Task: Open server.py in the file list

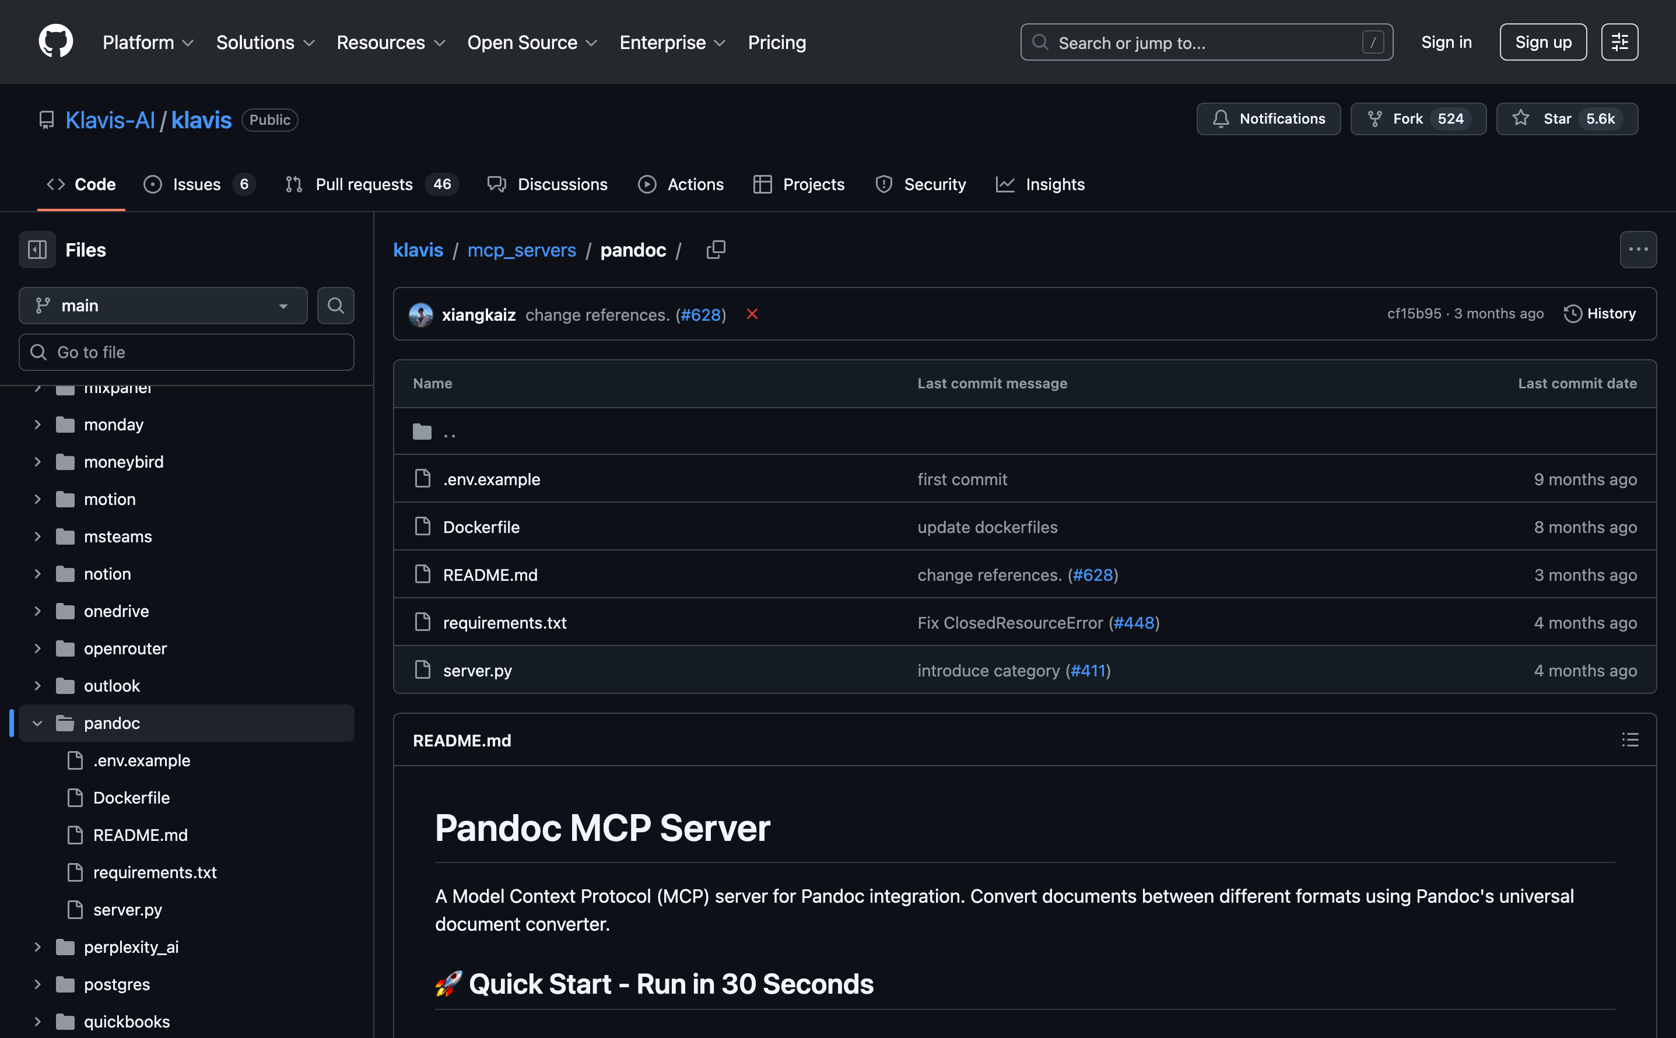Action: click(477, 670)
